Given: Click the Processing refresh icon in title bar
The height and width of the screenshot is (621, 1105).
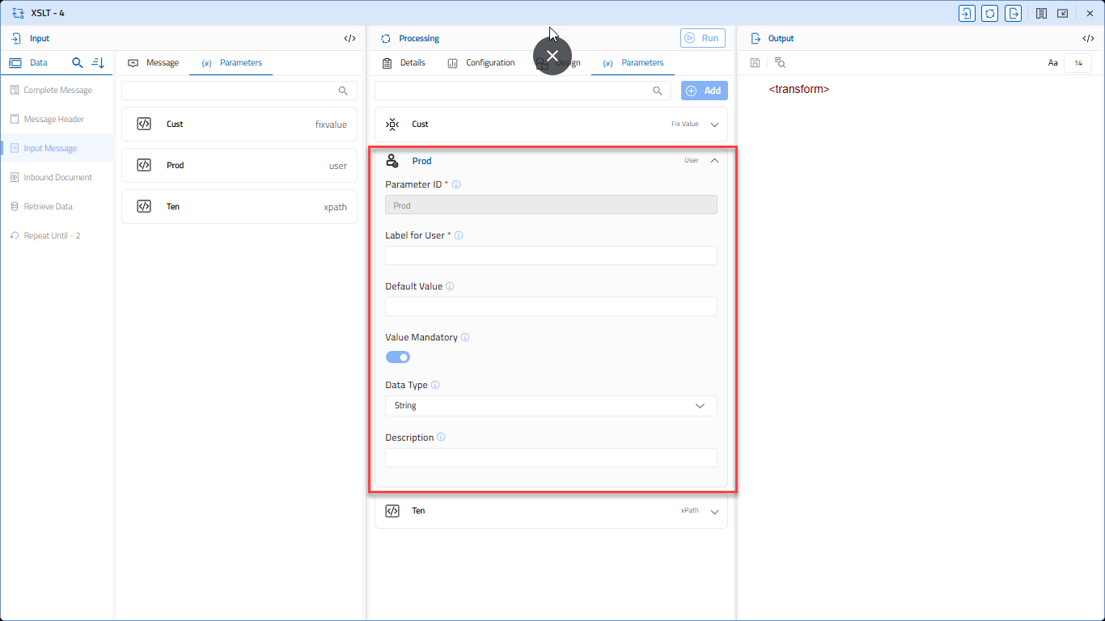Looking at the screenshot, I should click(x=989, y=13).
